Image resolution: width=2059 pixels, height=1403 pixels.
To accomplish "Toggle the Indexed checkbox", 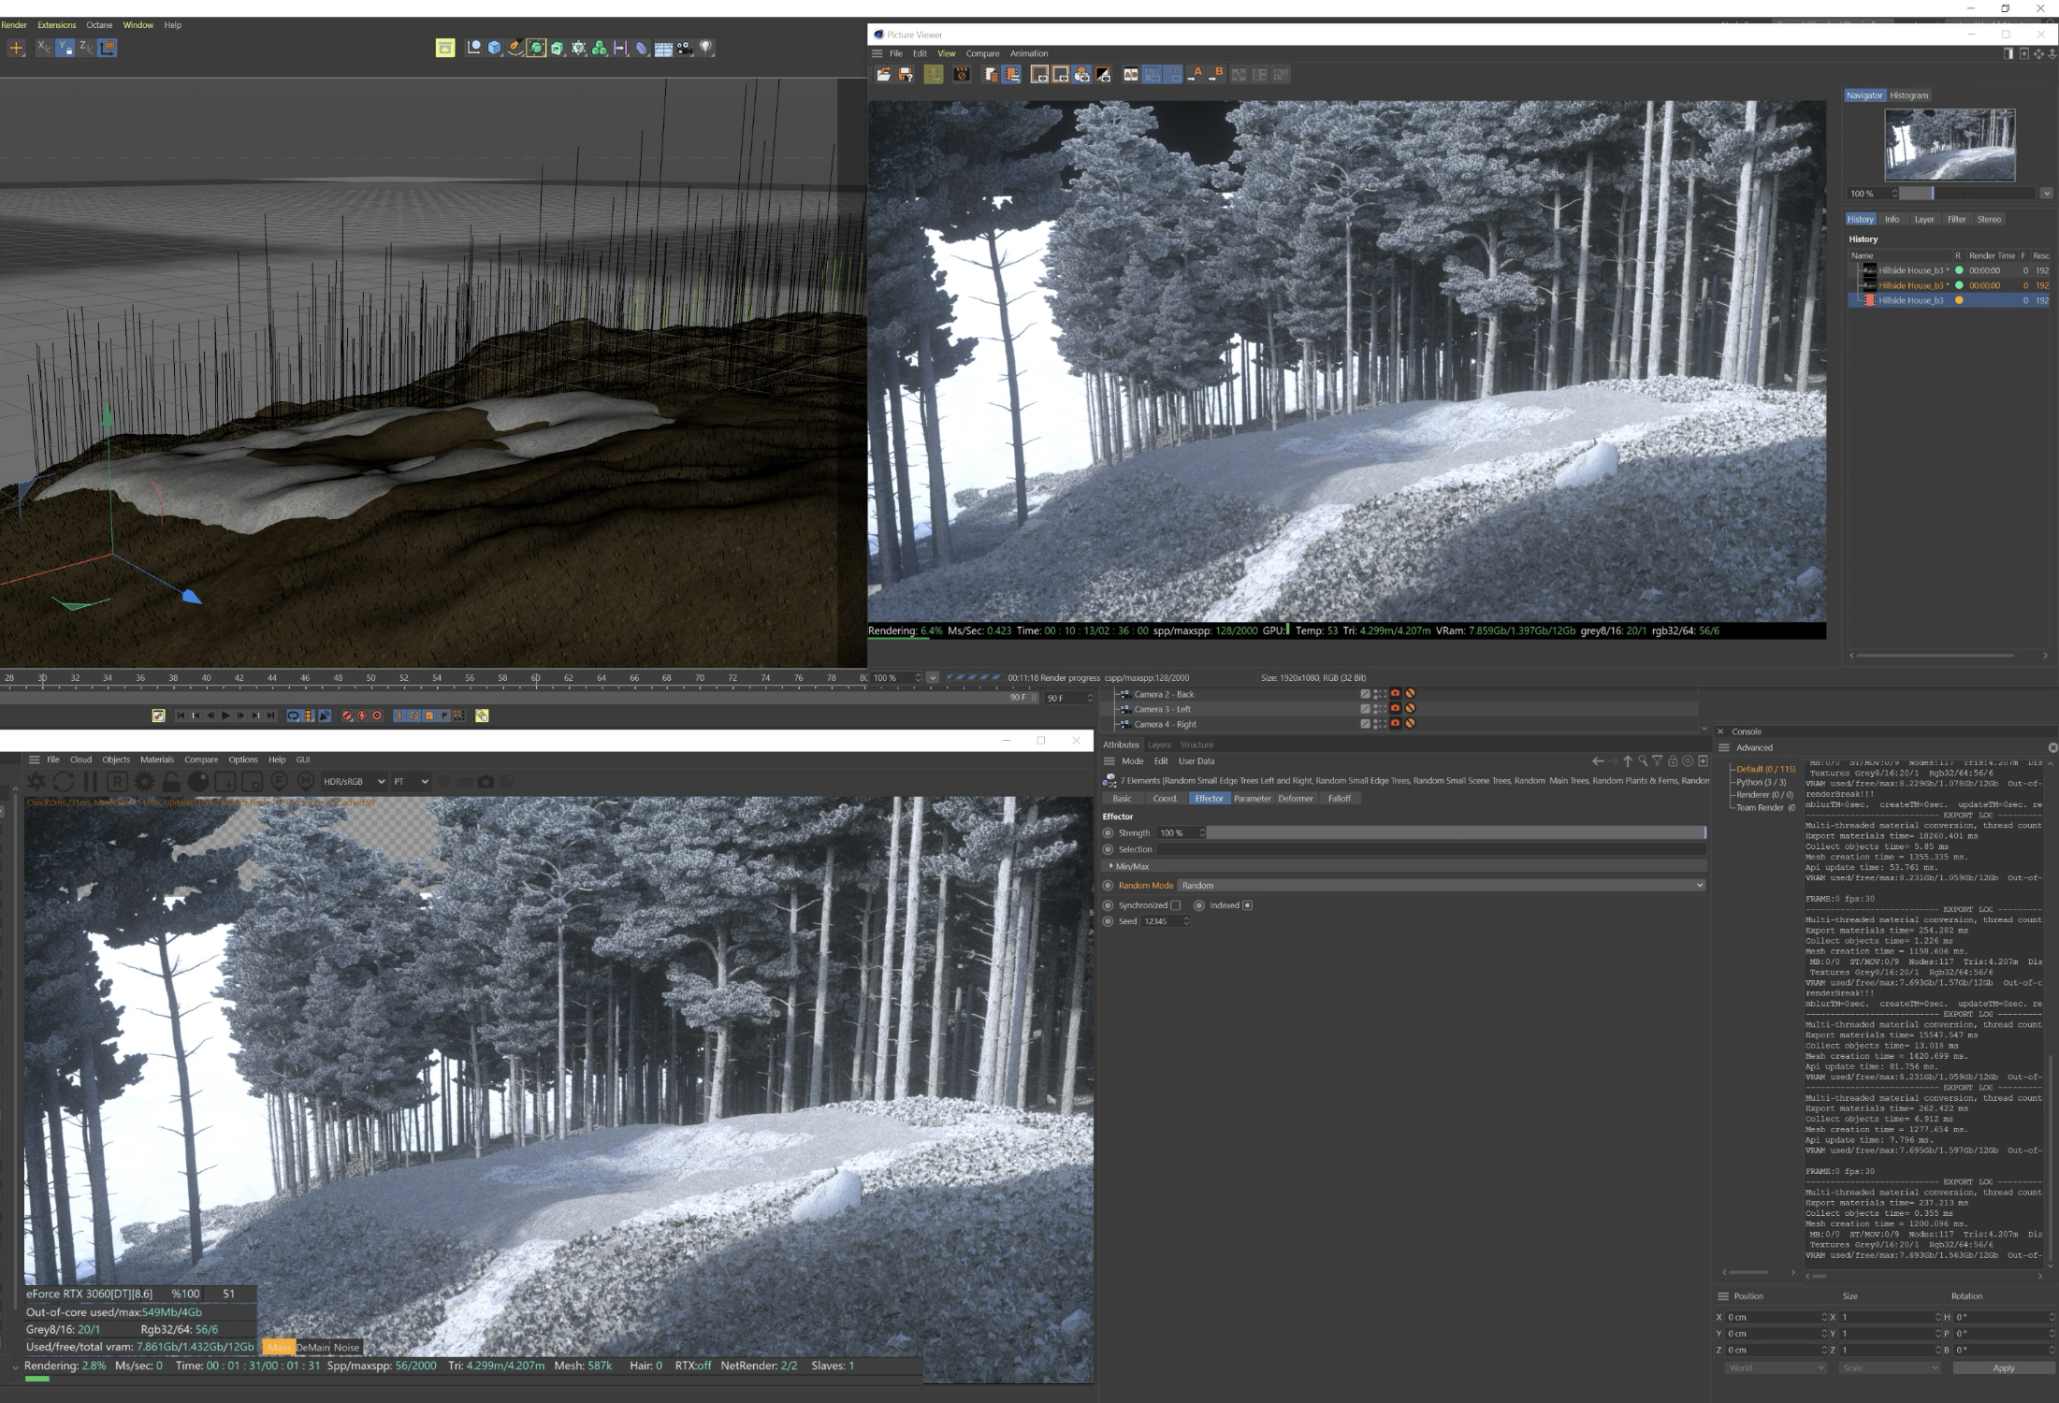I will (x=1247, y=905).
